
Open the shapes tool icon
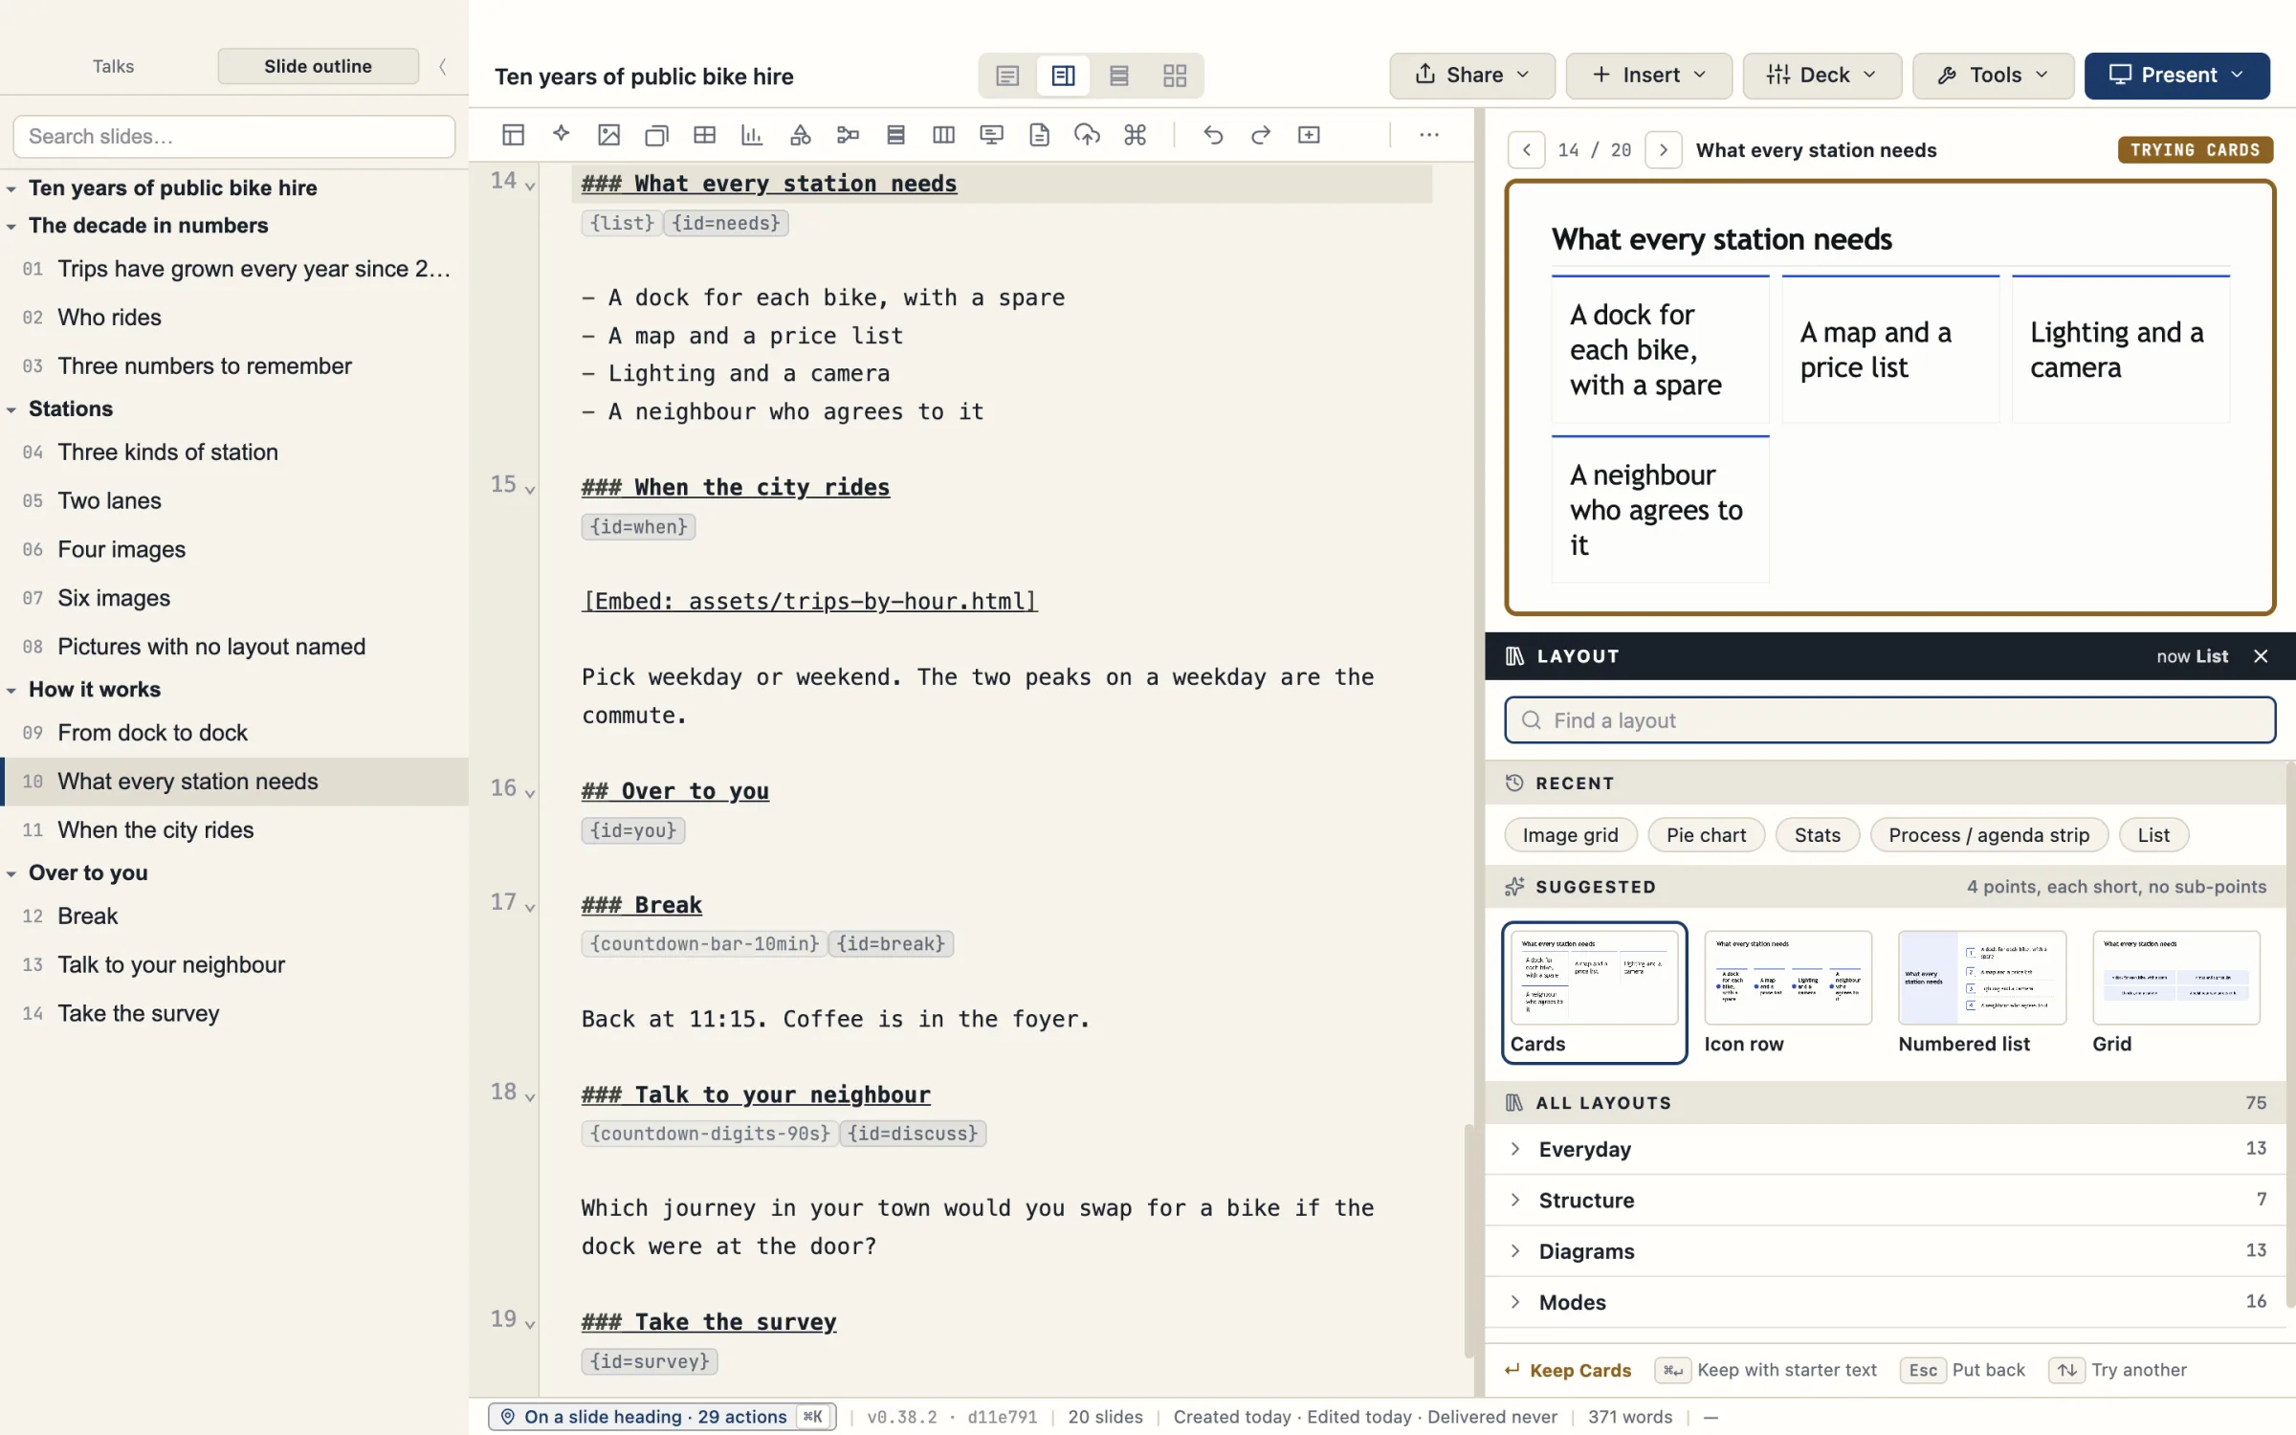click(801, 135)
